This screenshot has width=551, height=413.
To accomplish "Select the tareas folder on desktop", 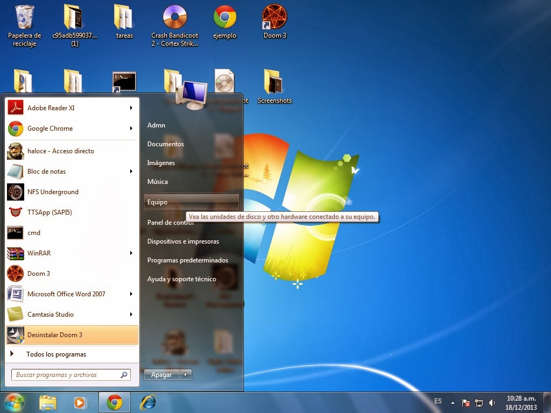I will coord(124,22).
